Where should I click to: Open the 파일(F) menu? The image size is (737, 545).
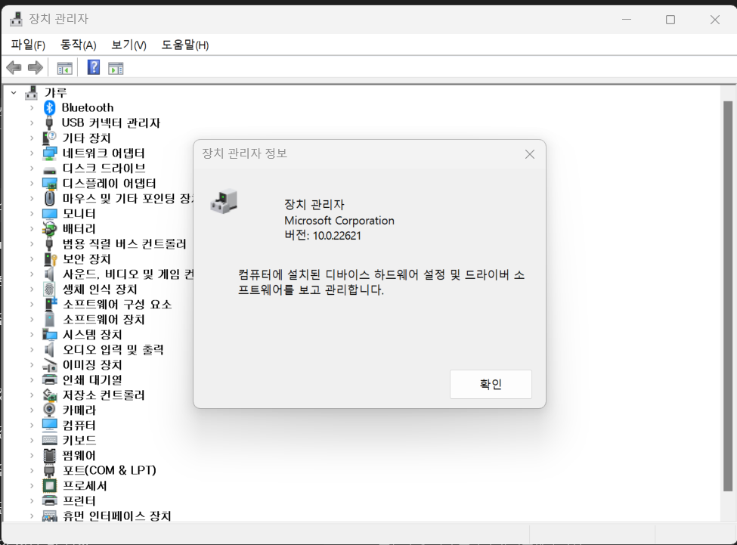(28, 45)
